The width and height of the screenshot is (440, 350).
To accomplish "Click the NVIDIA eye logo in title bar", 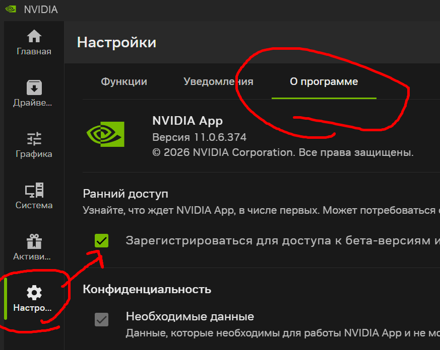I will 11,10.
